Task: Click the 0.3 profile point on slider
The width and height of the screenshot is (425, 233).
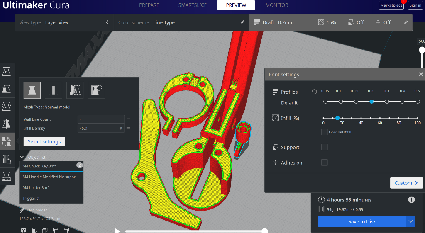Action: (387, 102)
